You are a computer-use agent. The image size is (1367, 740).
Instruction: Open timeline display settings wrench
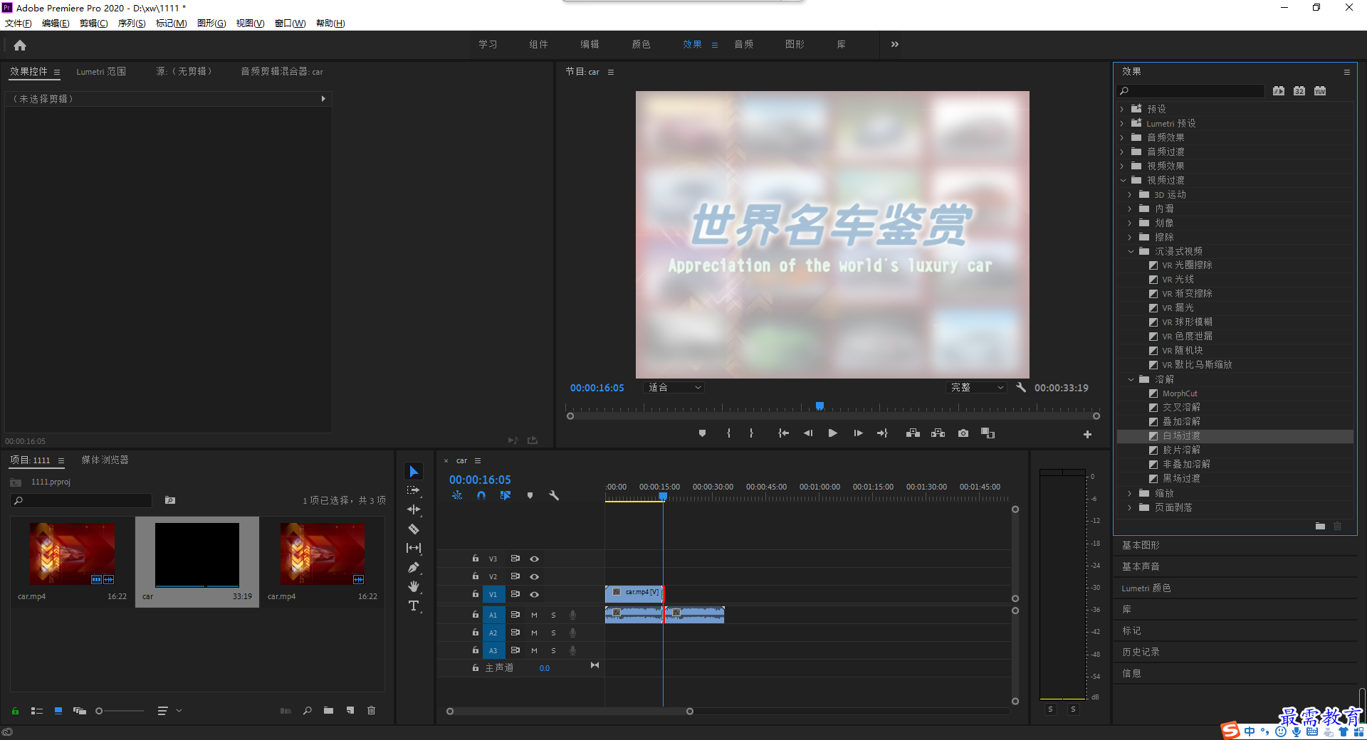click(554, 495)
